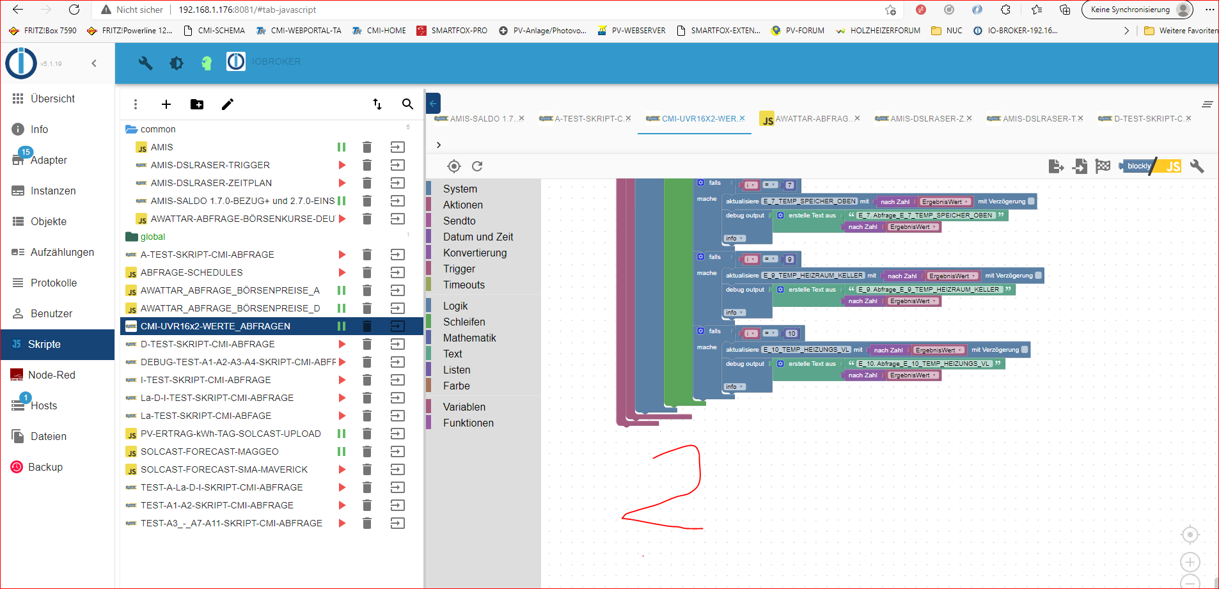Click the pencil edit icon above script list
The width and height of the screenshot is (1219, 589).
tap(228, 104)
